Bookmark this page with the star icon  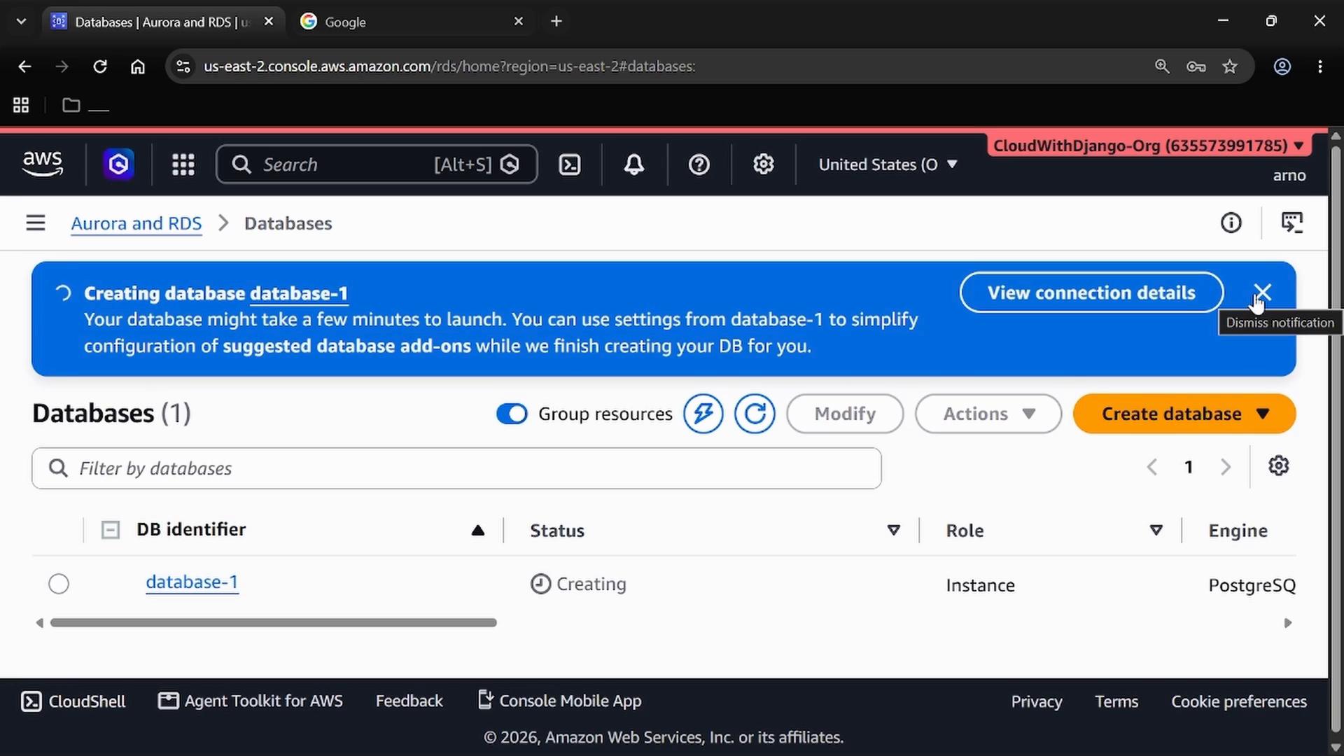(x=1230, y=66)
